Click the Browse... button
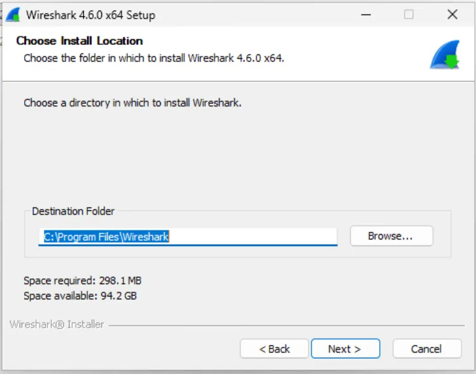This screenshot has height=374, width=476. click(x=391, y=236)
